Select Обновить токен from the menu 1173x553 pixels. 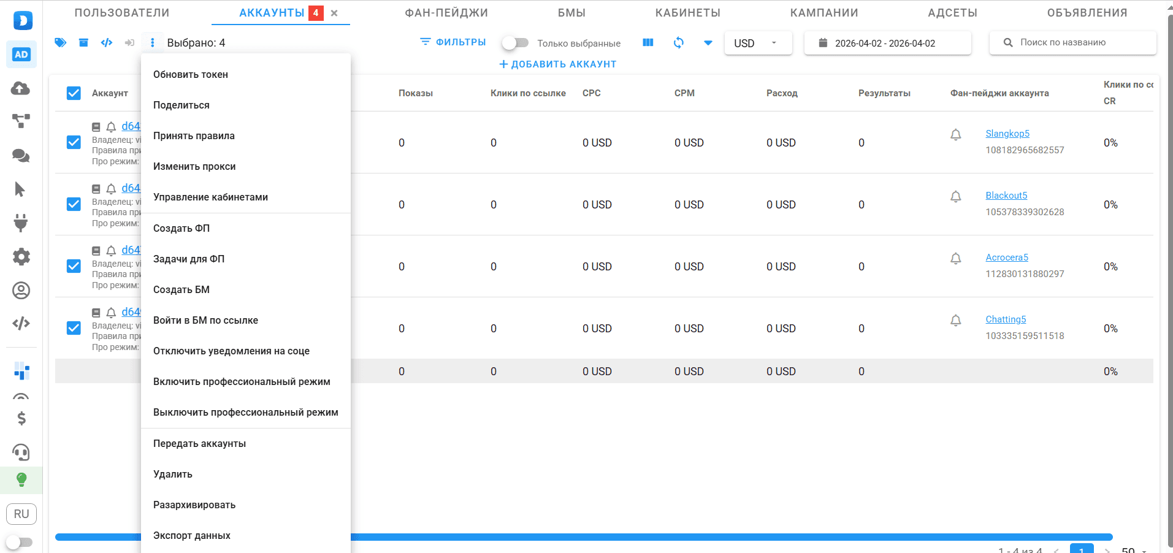[x=191, y=74]
